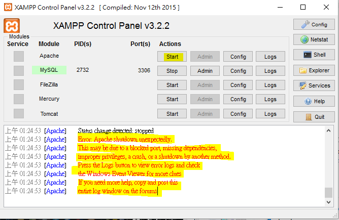Click the 'blocked port, missing dependencies' log line
The height and width of the screenshot is (220, 339).
[x=148, y=148]
